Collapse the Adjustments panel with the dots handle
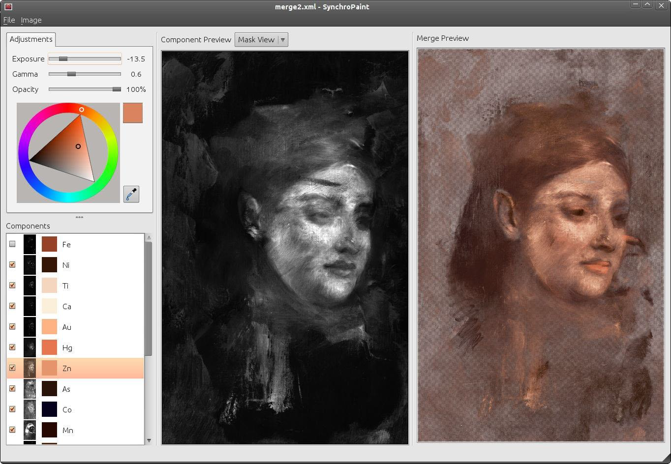The image size is (671, 464). 79,217
